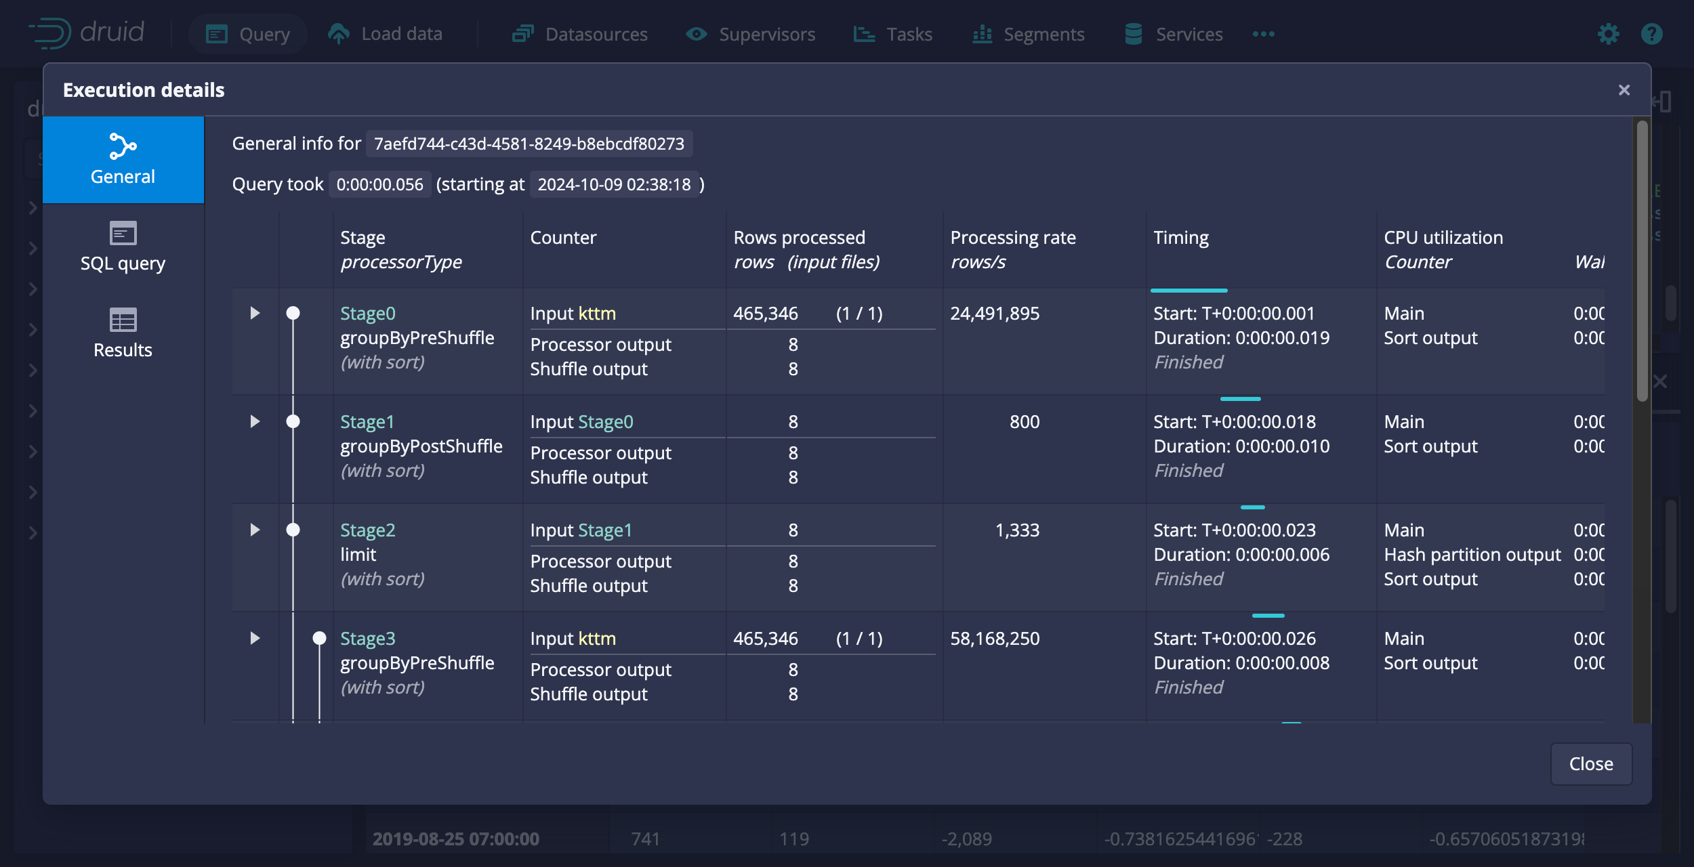The height and width of the screenshot is (867, 1694).
Task: Click the Stage0 node on the stage graph
Action: [x=293, y=313]
